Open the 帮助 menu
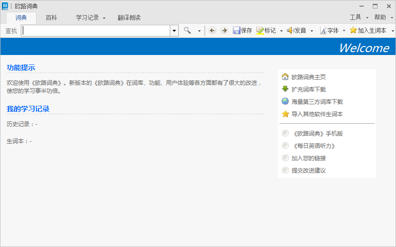Image resolution: width=396 pixels, height=247 pixels. [x=380, y=18]
